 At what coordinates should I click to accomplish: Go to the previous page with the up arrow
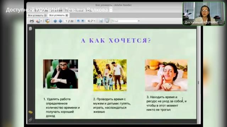[55, 21]
